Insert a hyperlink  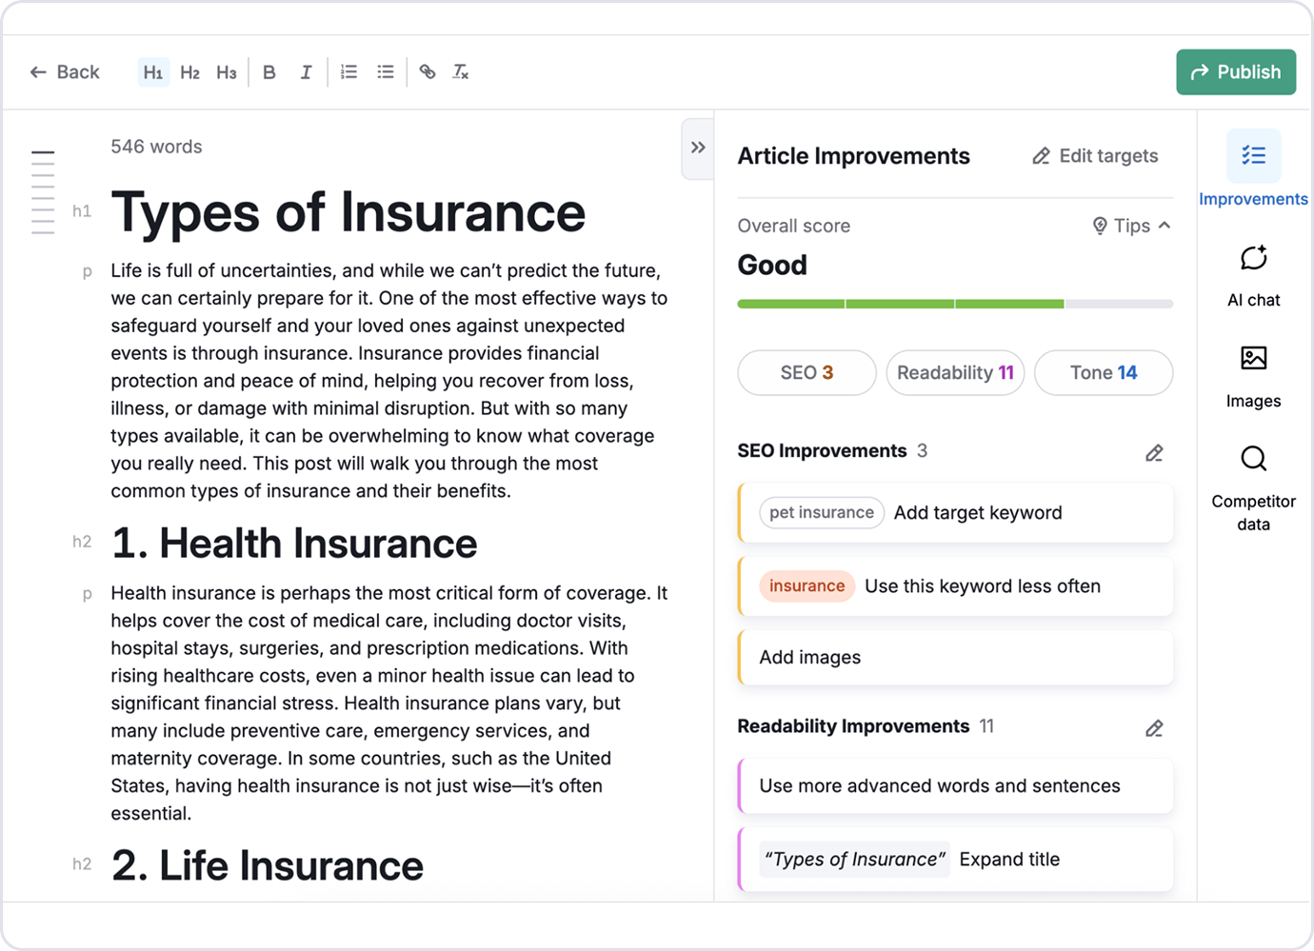427,71
